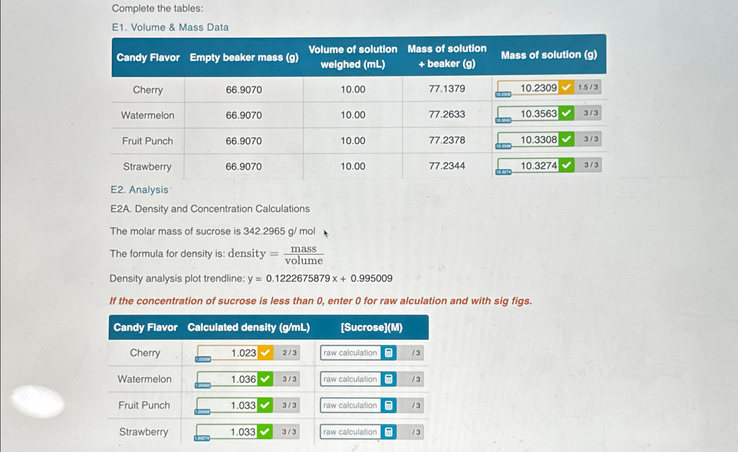Click the green checkmark beside Watermelon mass 10.3563
Image resolution: width=738 pixels, height=452 pixels.
click(x=566, y=113)
